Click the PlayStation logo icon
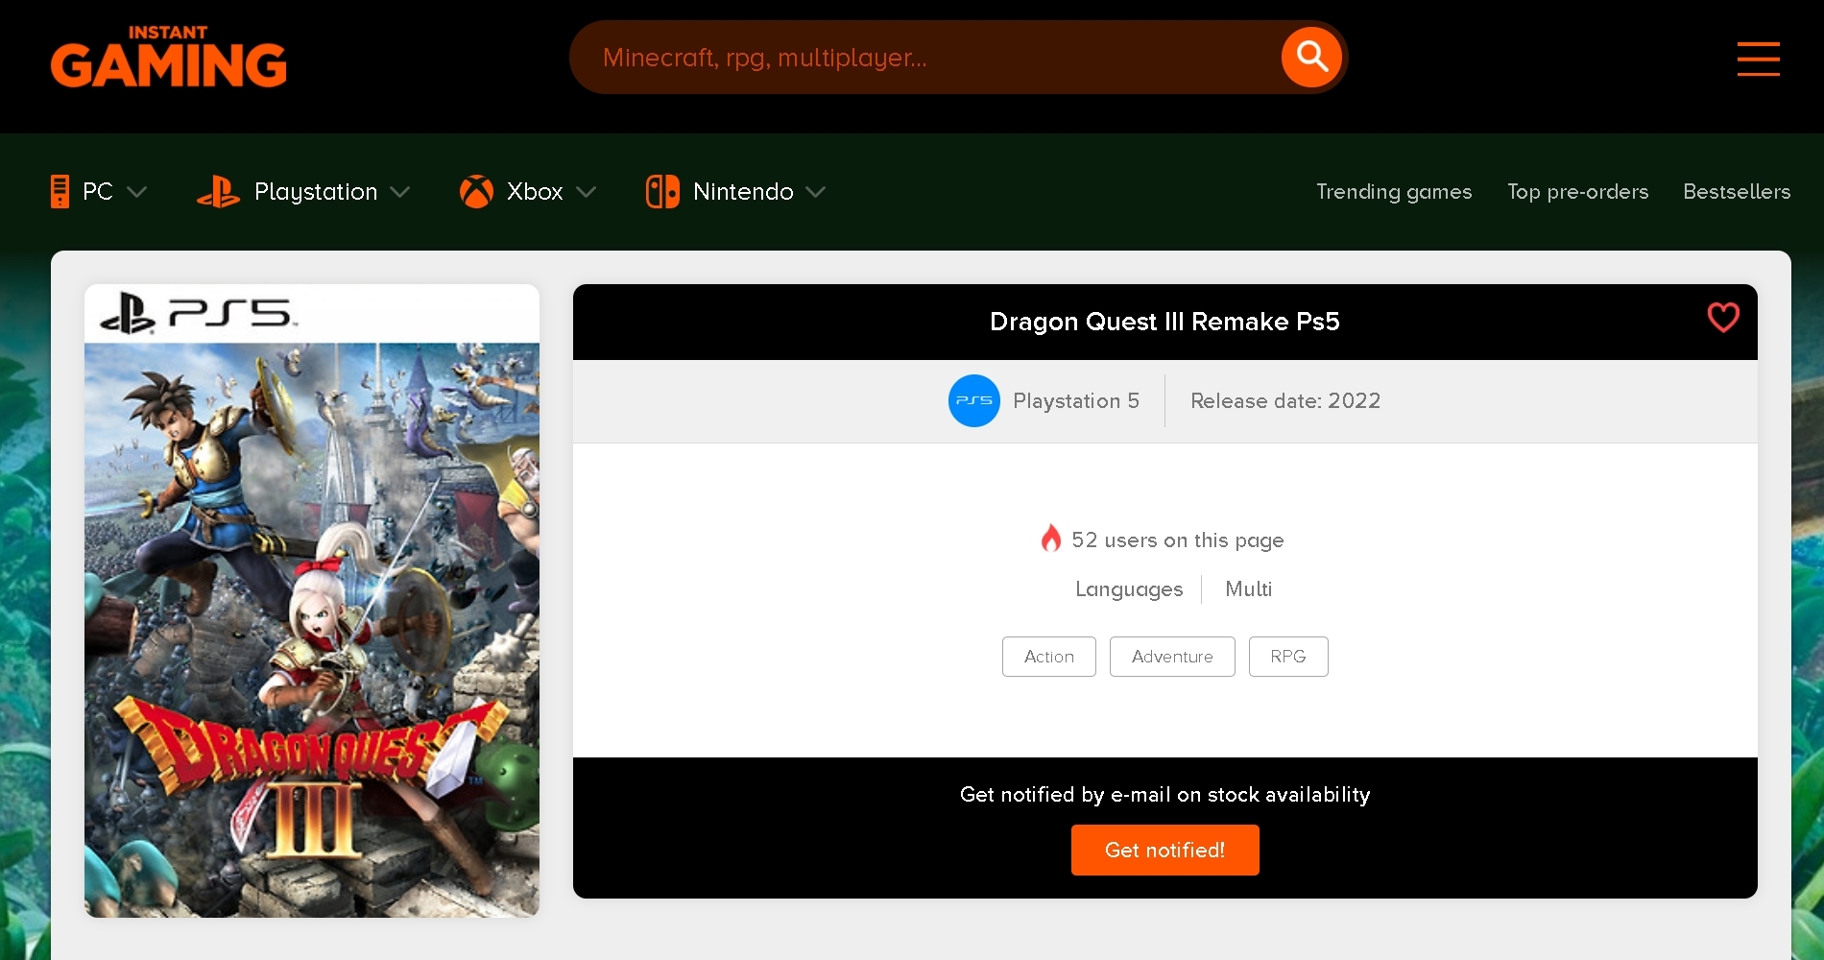The width and height of the screenshot is (1824, 960). coord(218,191)
